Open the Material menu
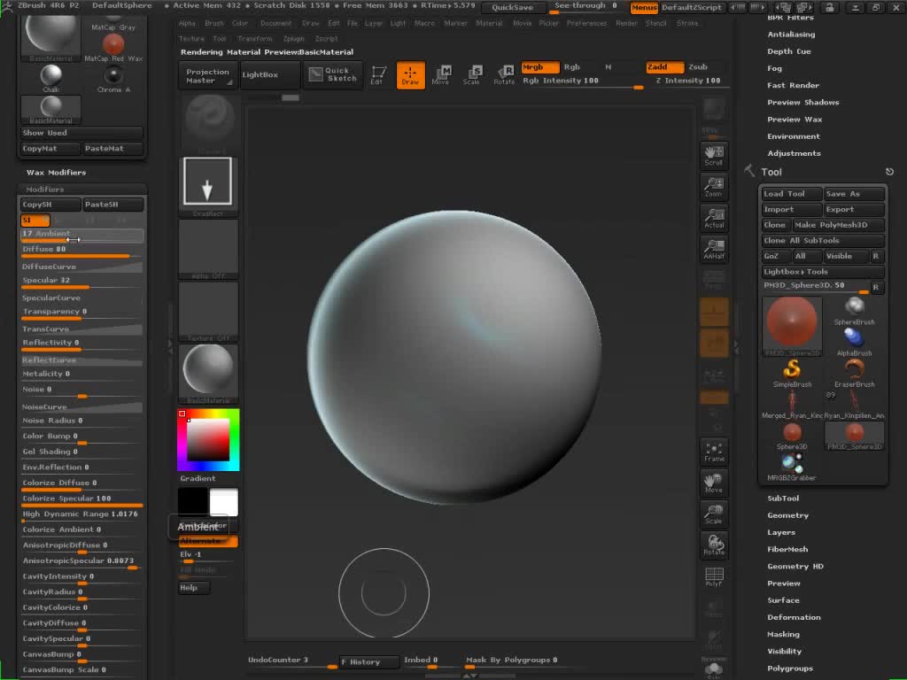 [489, 23]
